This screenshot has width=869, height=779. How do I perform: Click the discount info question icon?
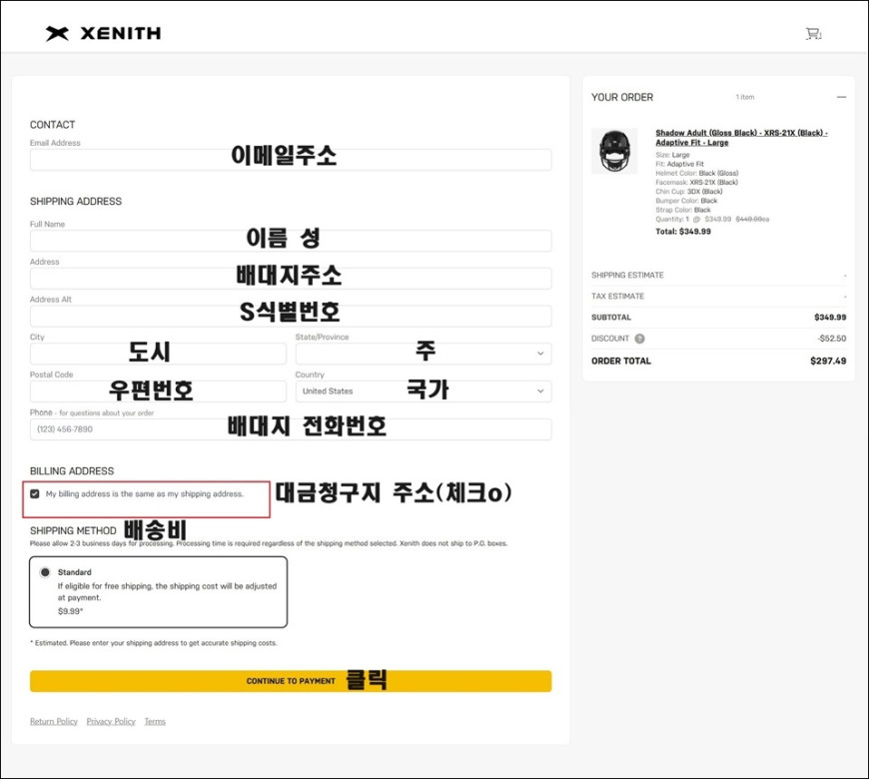coord(639,339)
